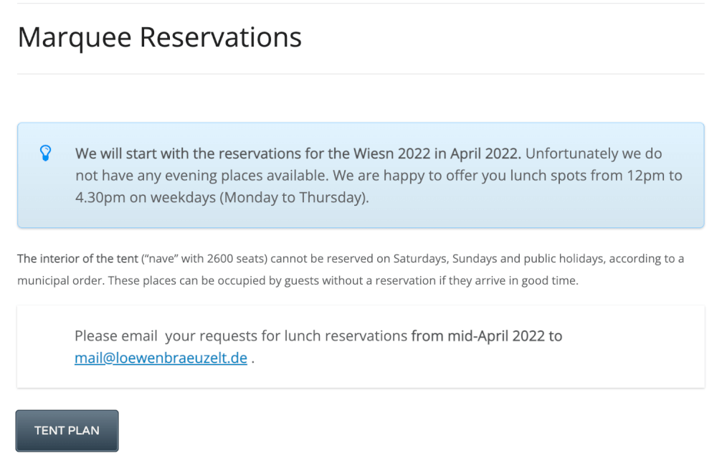Click the '2600 seats' text

tap(237, 259)
